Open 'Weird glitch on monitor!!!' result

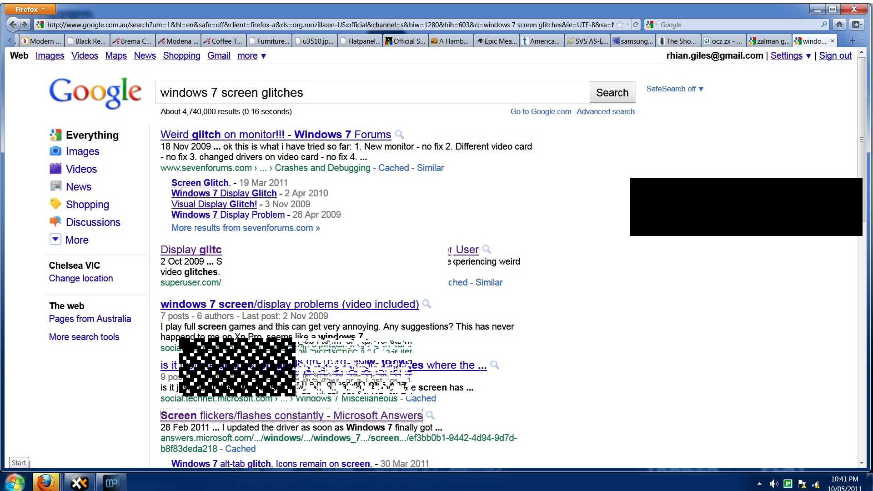point(276,135)
